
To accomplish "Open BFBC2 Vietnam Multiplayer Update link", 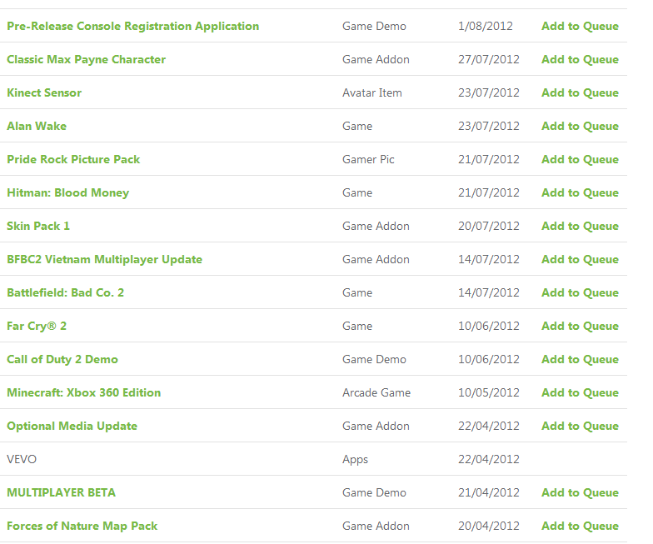I will [x=105, y=260].
